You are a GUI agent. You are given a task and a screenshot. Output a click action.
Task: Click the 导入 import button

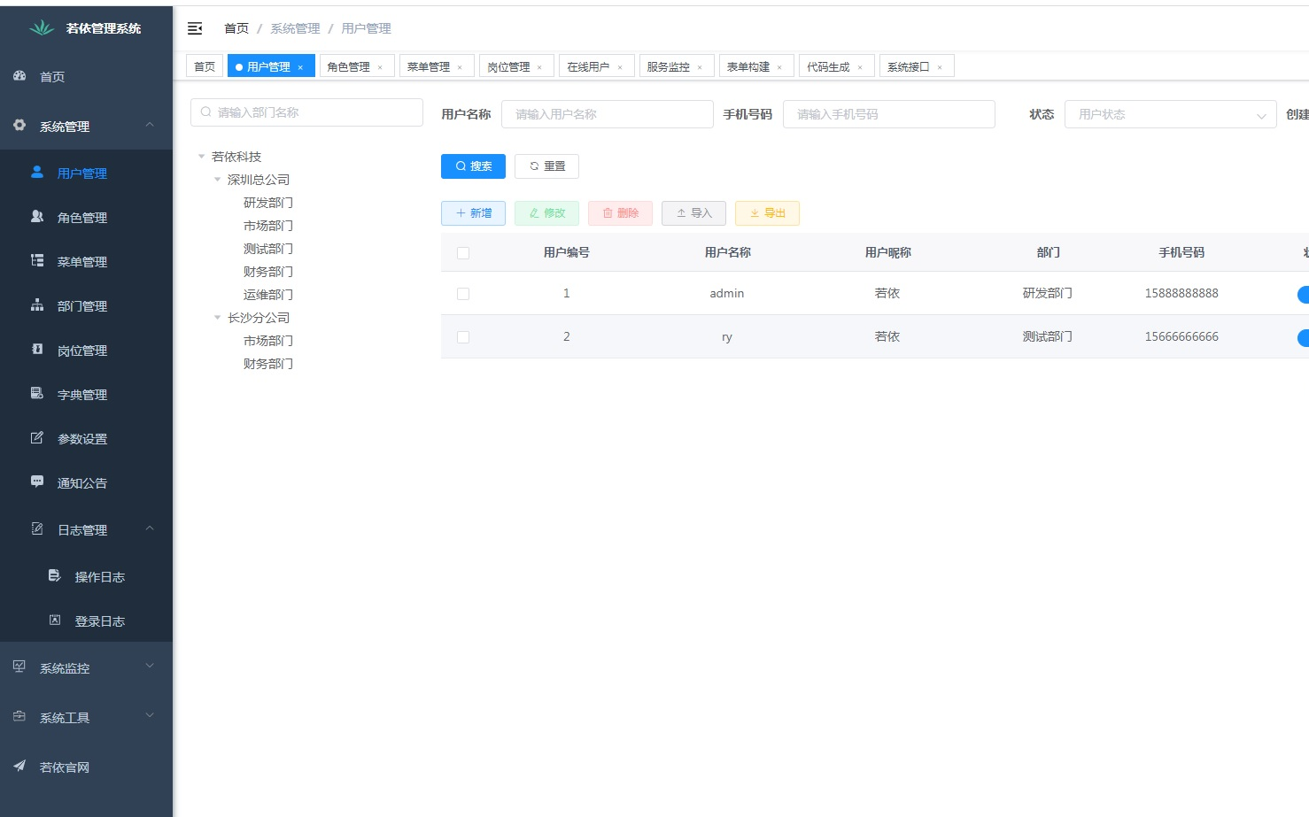[693, 213]
